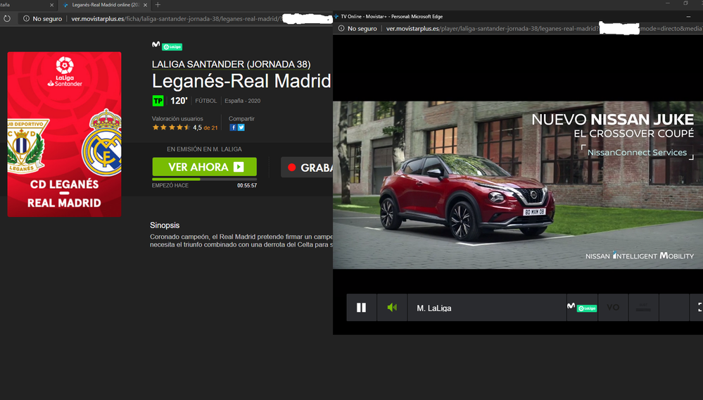Click address bar of the main browser window
This screenshot has height=400, width=703.
pyautogui.click(x=176, y=19)
